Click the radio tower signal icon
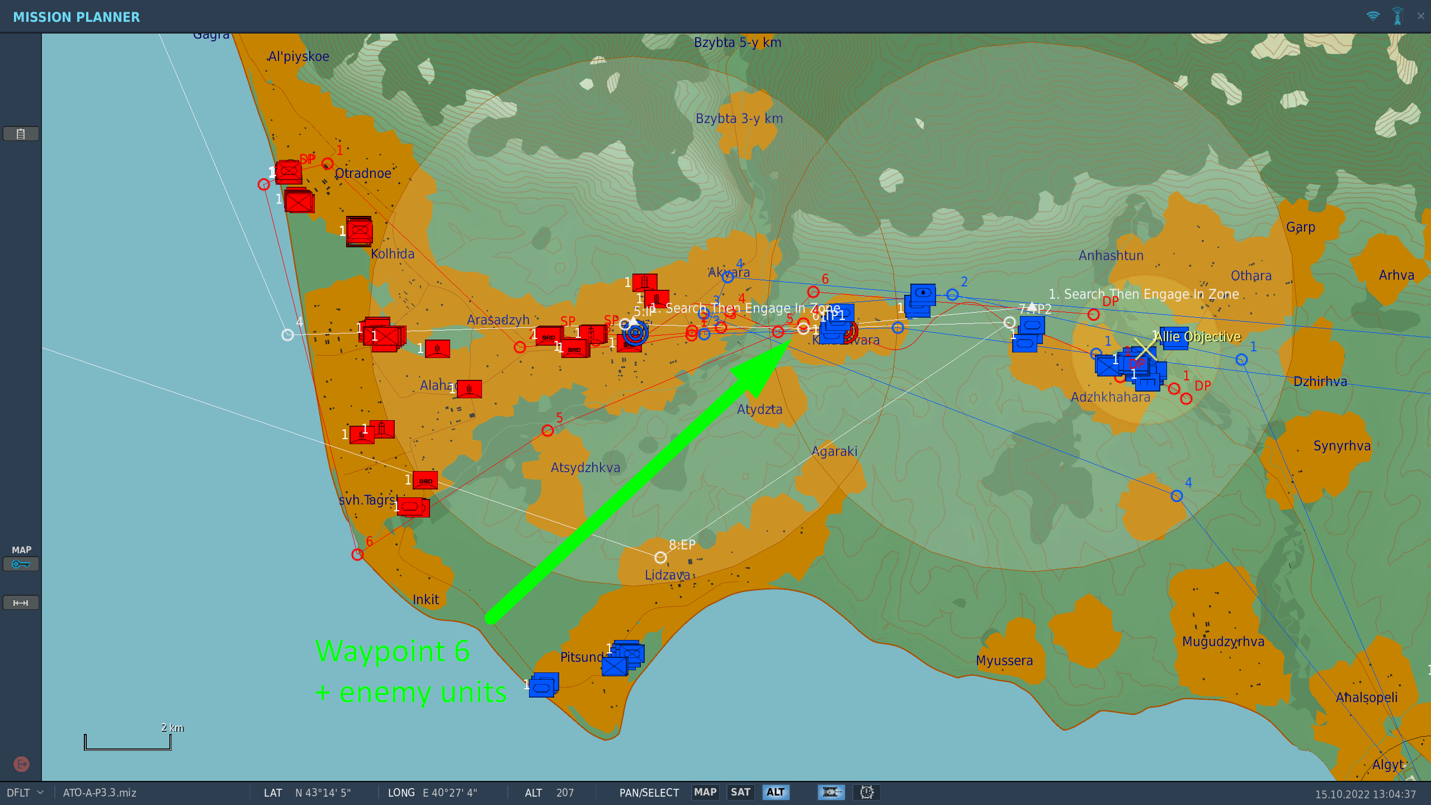 1397,16
